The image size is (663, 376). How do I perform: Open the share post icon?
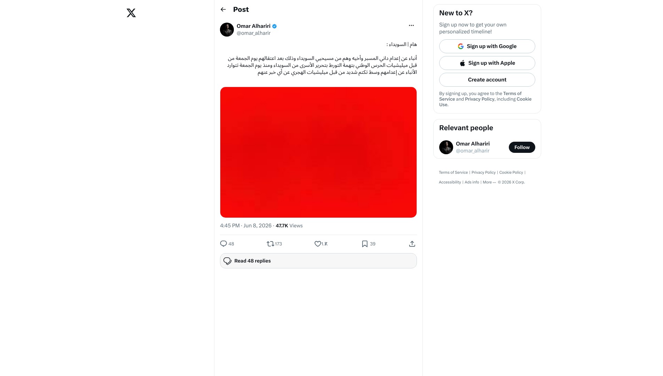(412, 244)
